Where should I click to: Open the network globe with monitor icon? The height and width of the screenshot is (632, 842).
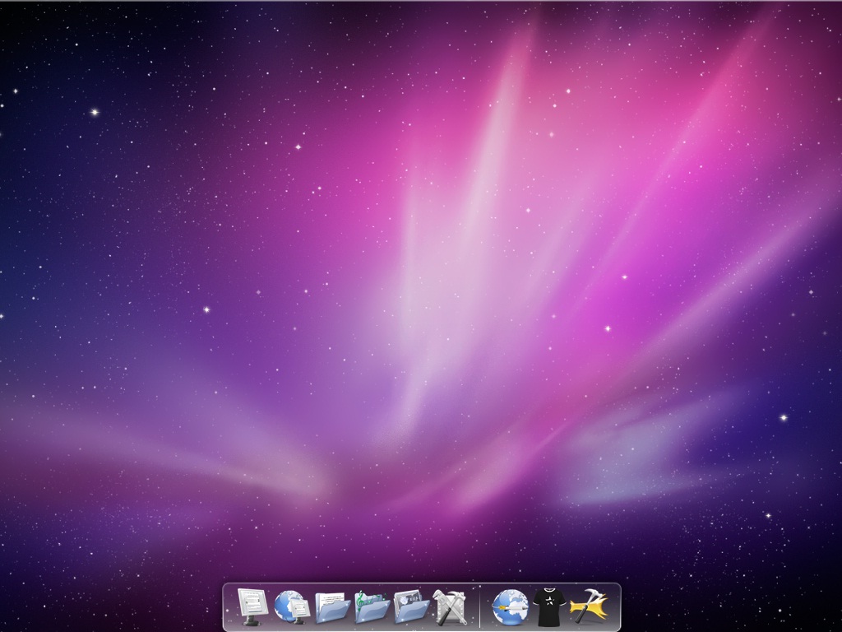click(292, 607)
